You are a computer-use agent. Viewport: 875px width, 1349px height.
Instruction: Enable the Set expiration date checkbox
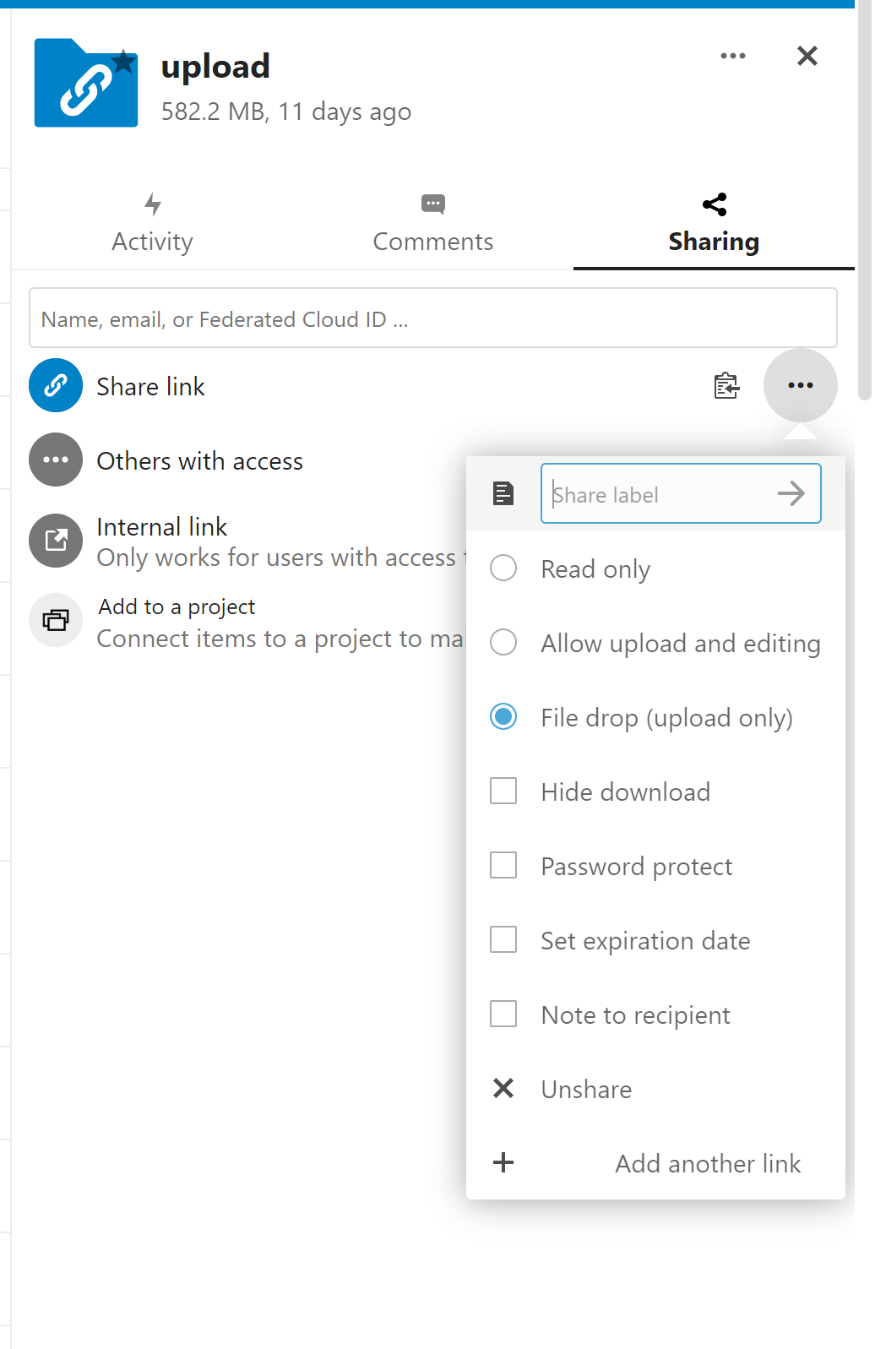coord(503,940)
